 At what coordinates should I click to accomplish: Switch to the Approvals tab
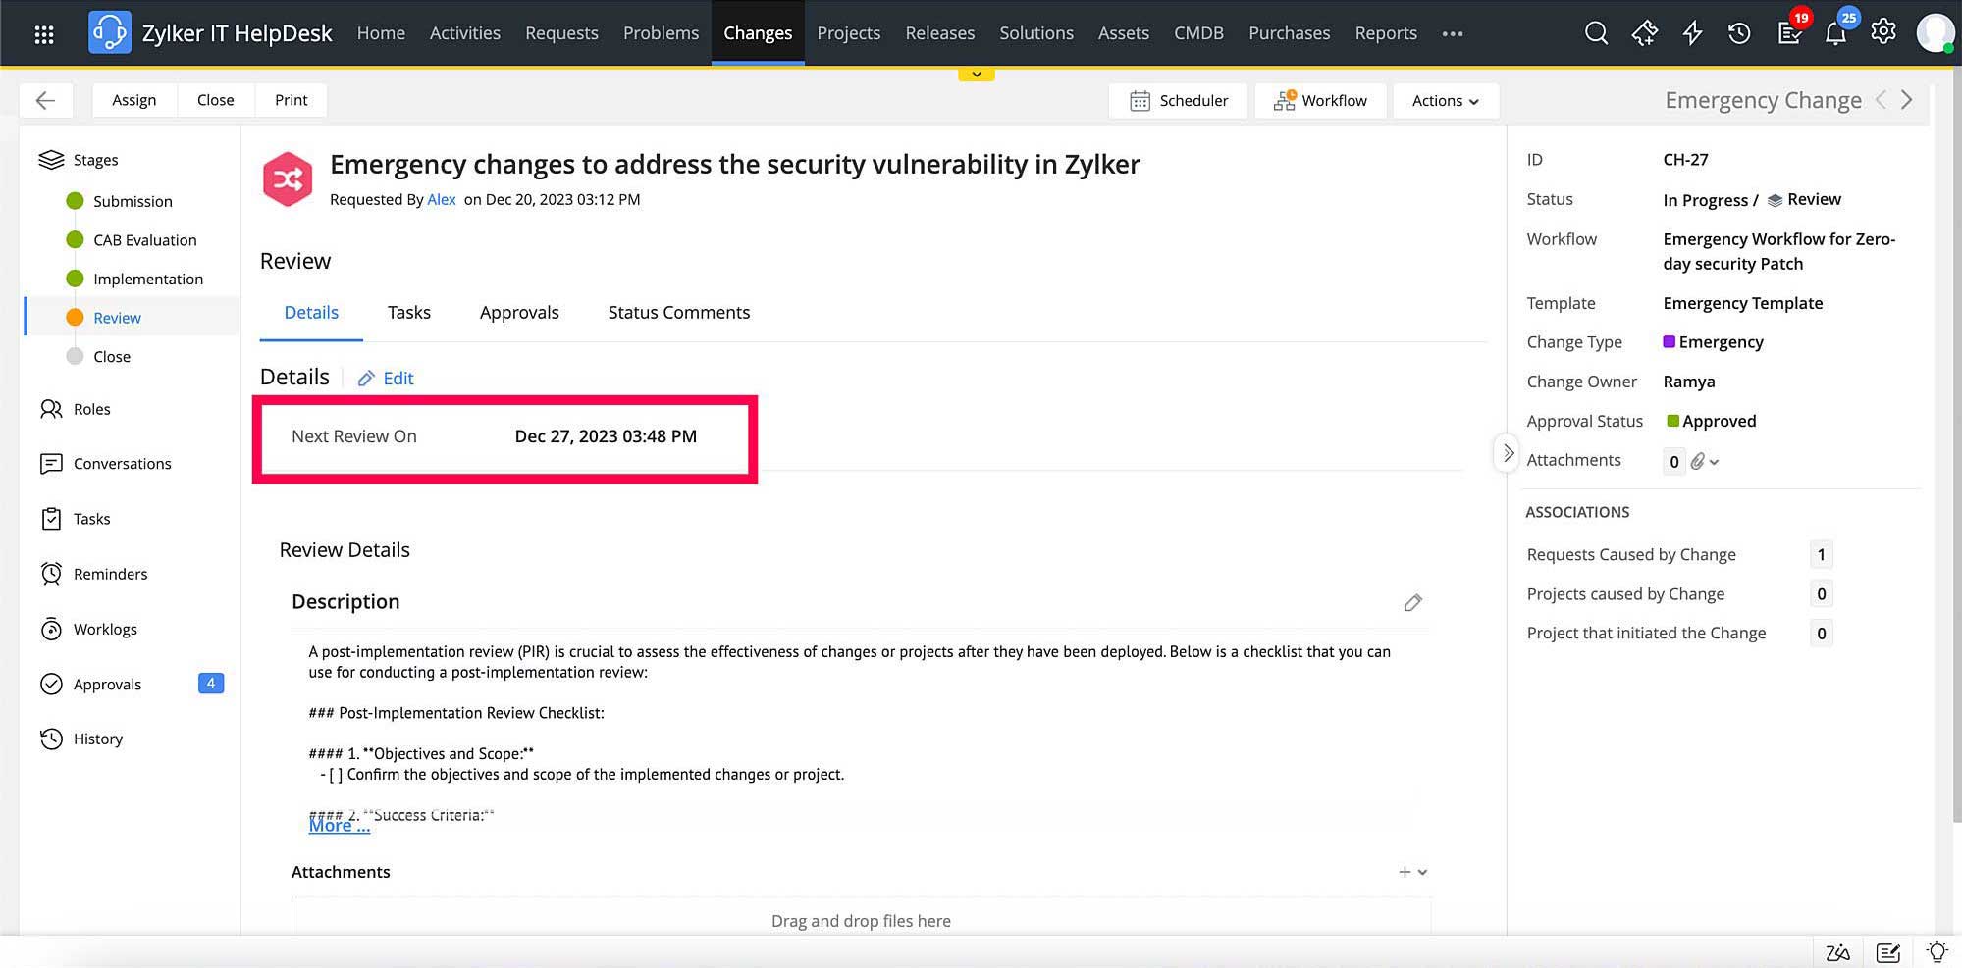(x=519, y=312)
